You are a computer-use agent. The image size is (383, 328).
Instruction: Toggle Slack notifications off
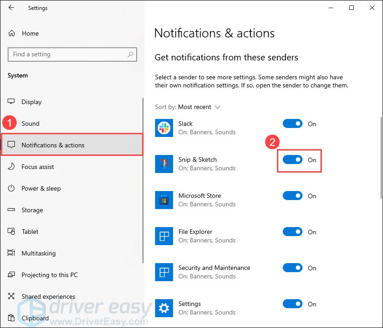[293, 123]
